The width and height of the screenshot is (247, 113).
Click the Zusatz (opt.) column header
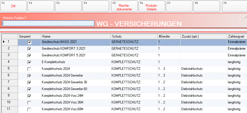tap(203, 36)
